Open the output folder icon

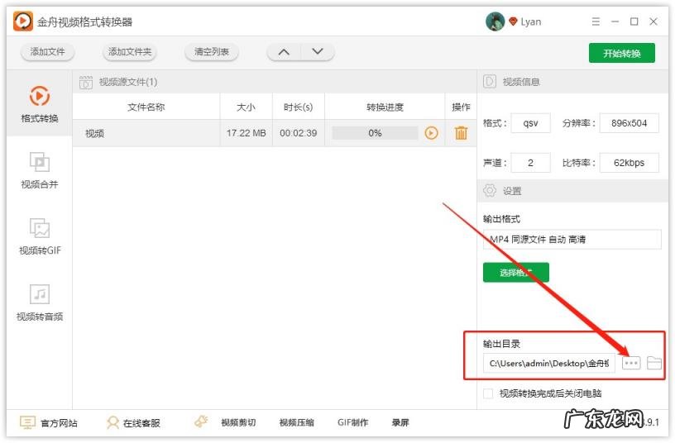click(653, 363)
